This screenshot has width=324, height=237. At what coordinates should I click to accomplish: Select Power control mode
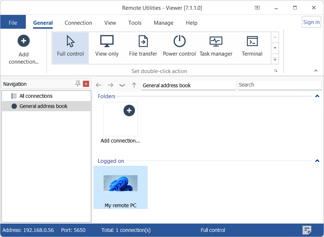click(179, 47)
